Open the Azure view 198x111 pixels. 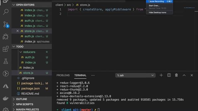coord(6,86)
